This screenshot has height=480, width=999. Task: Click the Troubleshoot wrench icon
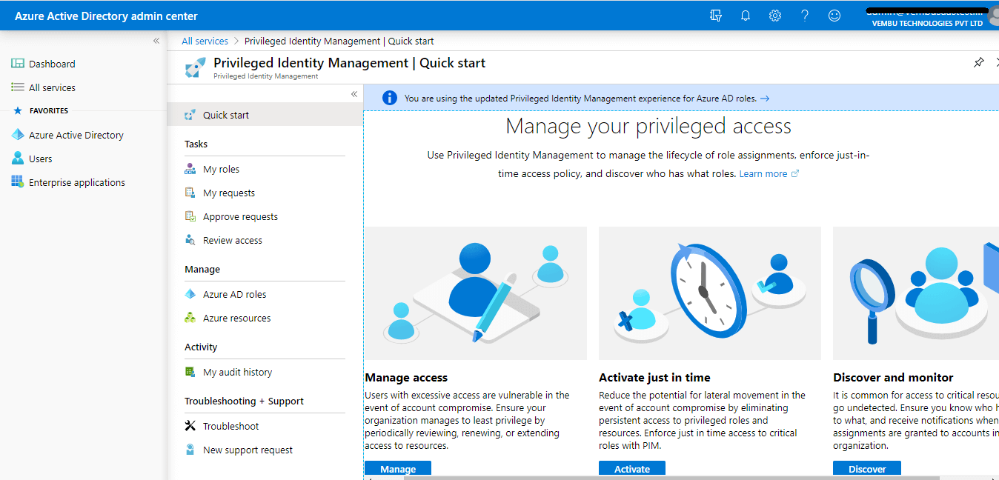click(190, 427)
